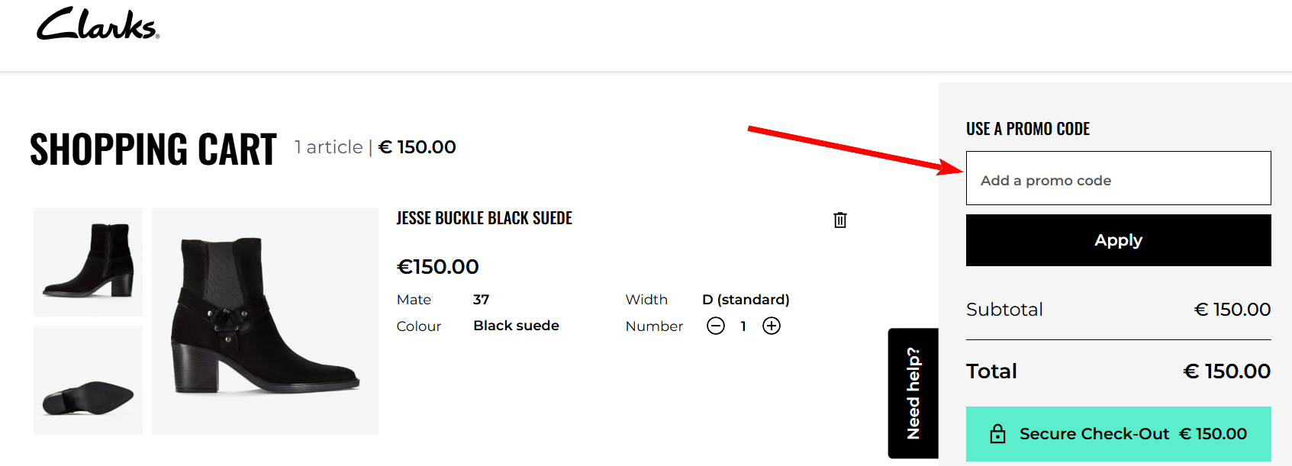
Task: Open the large boot product image
Action: click(x=265, y=321)
